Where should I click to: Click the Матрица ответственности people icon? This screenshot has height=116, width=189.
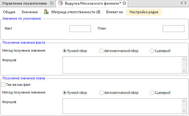tap(46, 12)
